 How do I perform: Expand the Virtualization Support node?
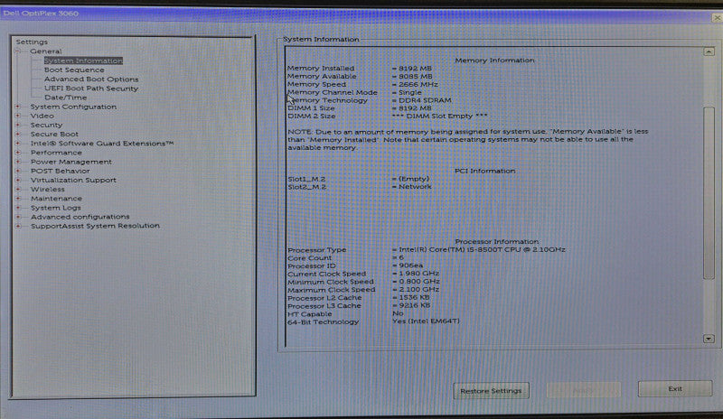17,181
